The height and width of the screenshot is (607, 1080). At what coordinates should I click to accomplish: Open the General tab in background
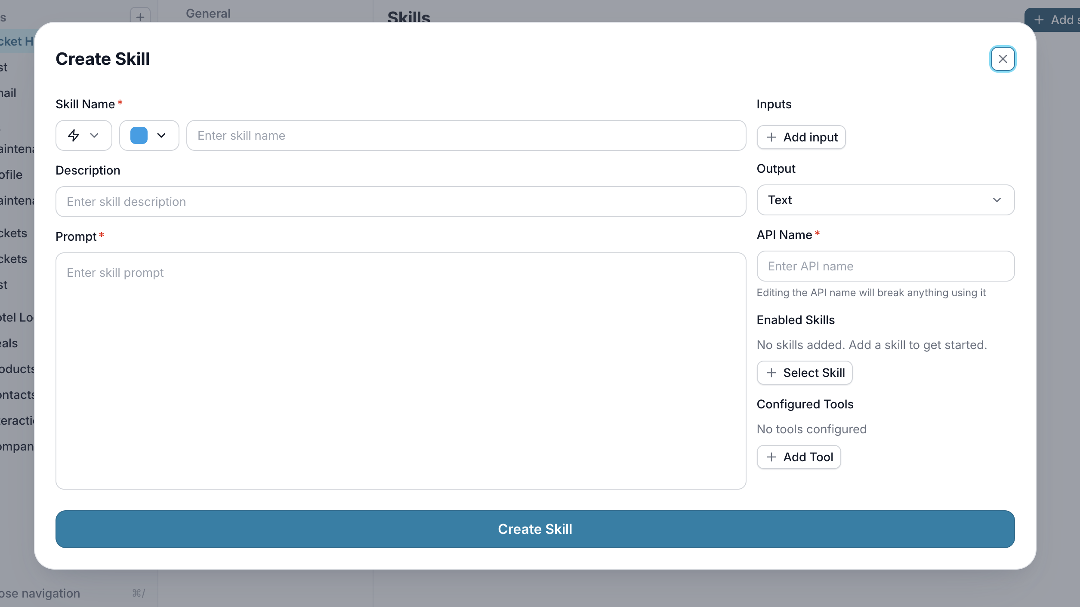pos(208,13)
